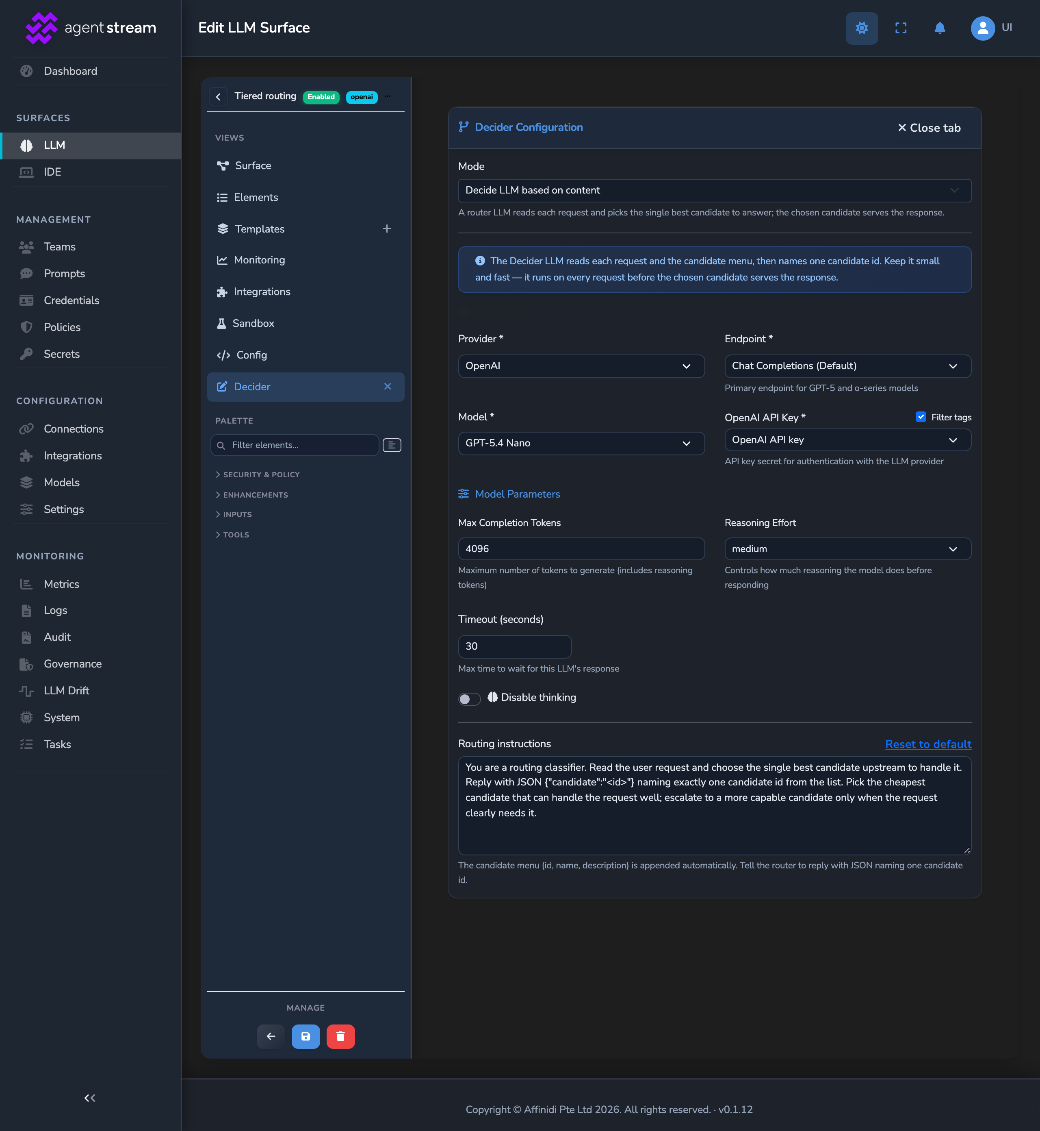Save the surface with the blue disk button
The height and width of the screenshot is (1131, 1040).
click(x=305, y=1036)
